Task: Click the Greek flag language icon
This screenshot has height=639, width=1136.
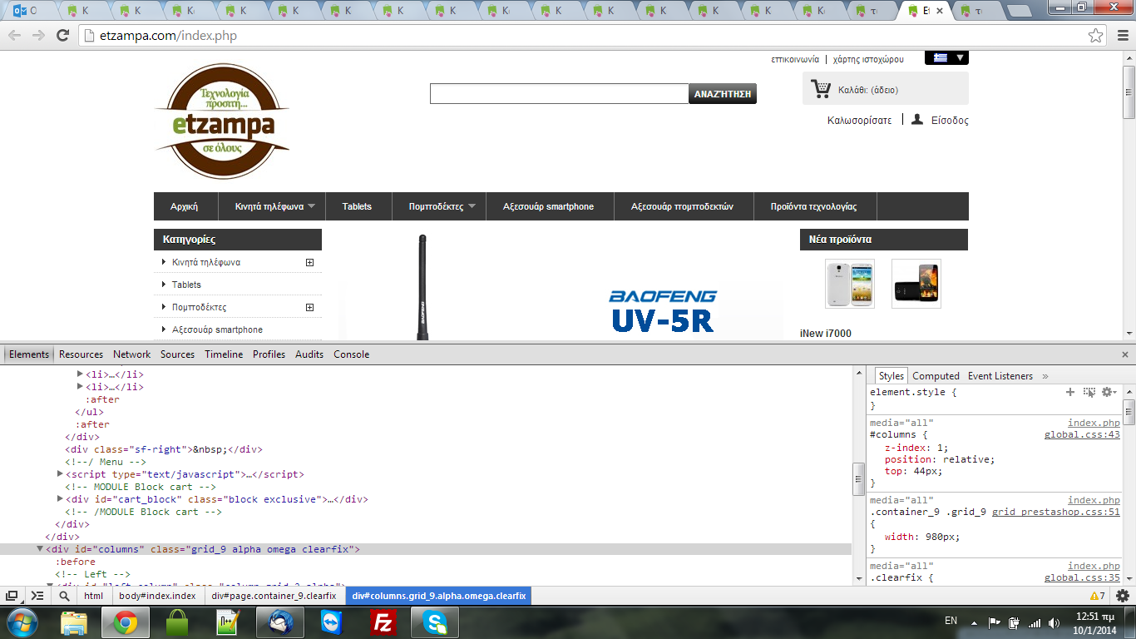Action: tap(941, 58)
